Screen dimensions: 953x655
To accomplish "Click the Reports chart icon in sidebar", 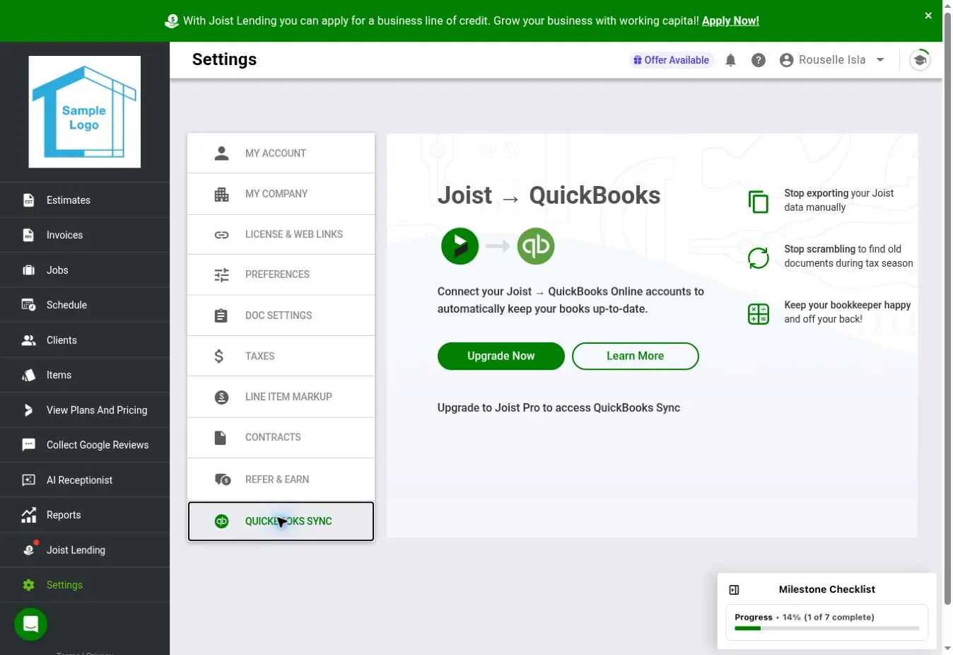I will click(x=28, y=515).
